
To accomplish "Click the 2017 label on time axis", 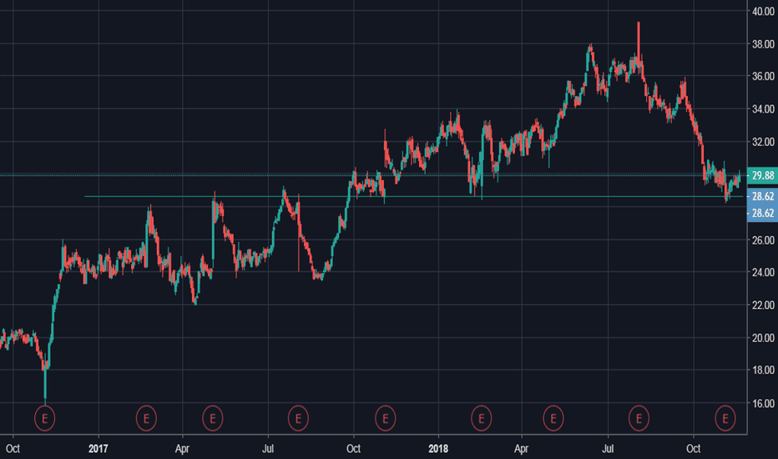I will click(99, 449).
